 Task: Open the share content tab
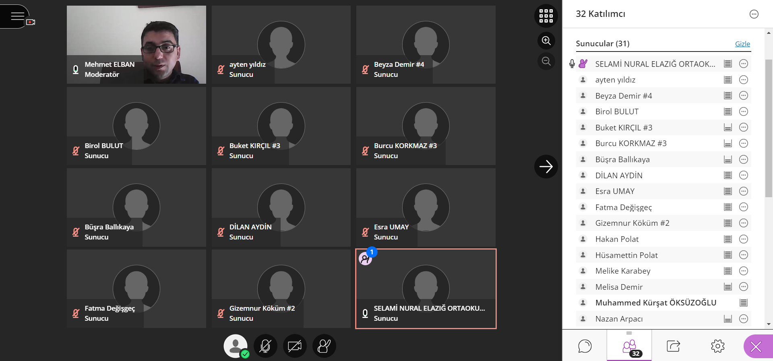tap(674, 346)
